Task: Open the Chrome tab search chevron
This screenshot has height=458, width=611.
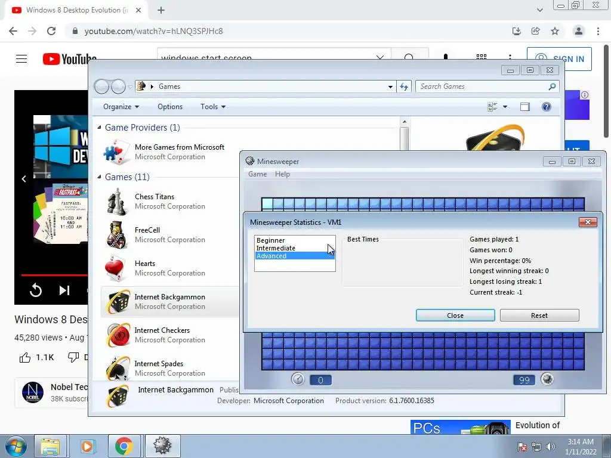Action: click(539, 10)
